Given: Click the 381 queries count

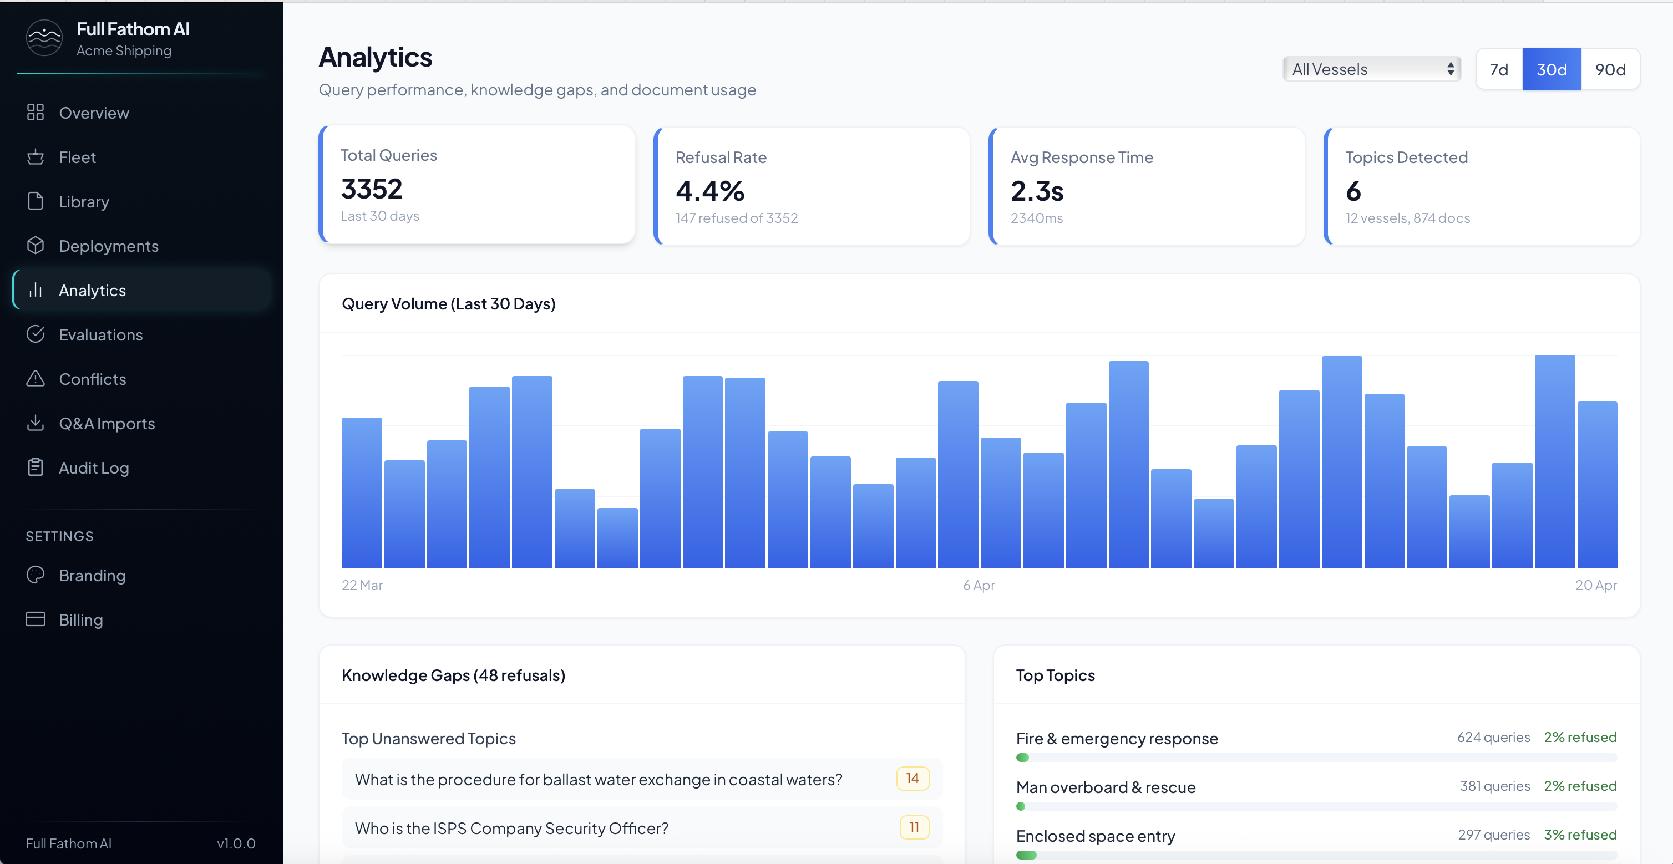Looking at the screenshot, I should coord(1494,786).
